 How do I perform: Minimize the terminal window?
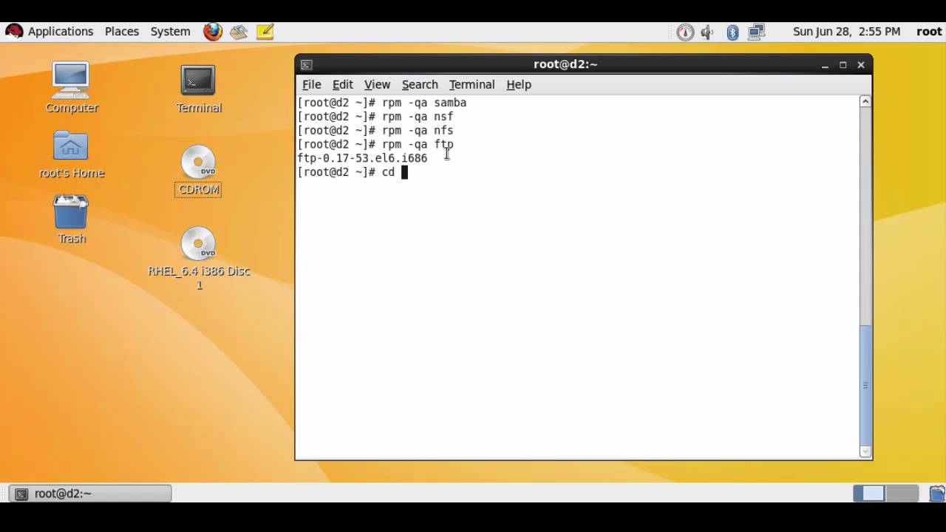click(825, 65)
